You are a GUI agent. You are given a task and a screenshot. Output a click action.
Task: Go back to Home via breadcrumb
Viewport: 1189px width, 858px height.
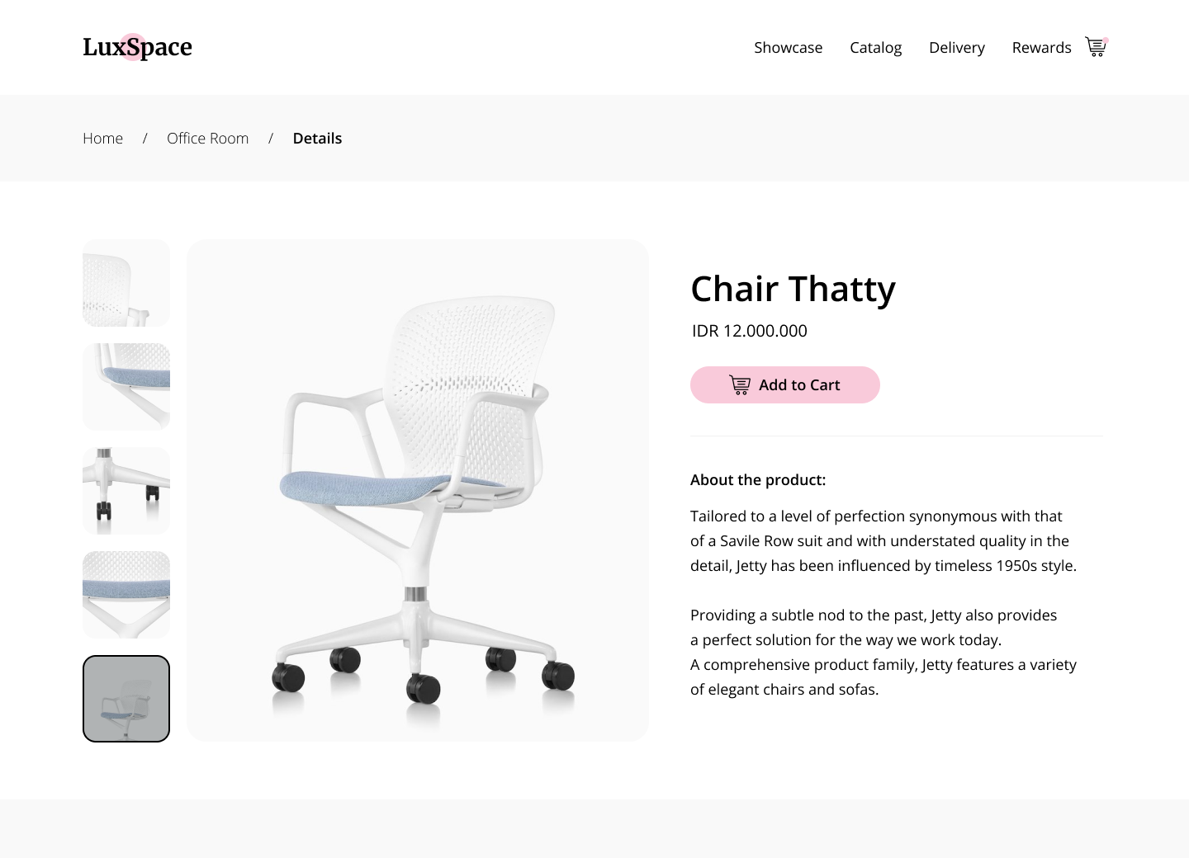(102, 139)
